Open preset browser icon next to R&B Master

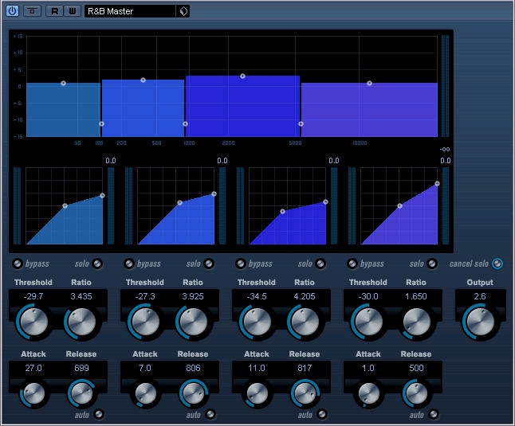point(183,11)
